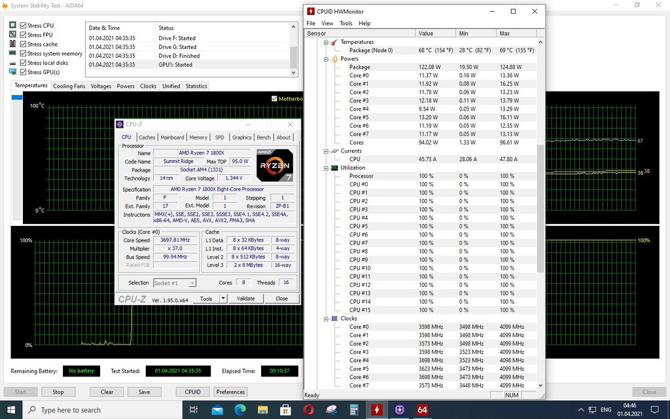Screen dimensions: 670x419
Task: Select the Clocks tab in AIDA64
Action: [149, 86]
